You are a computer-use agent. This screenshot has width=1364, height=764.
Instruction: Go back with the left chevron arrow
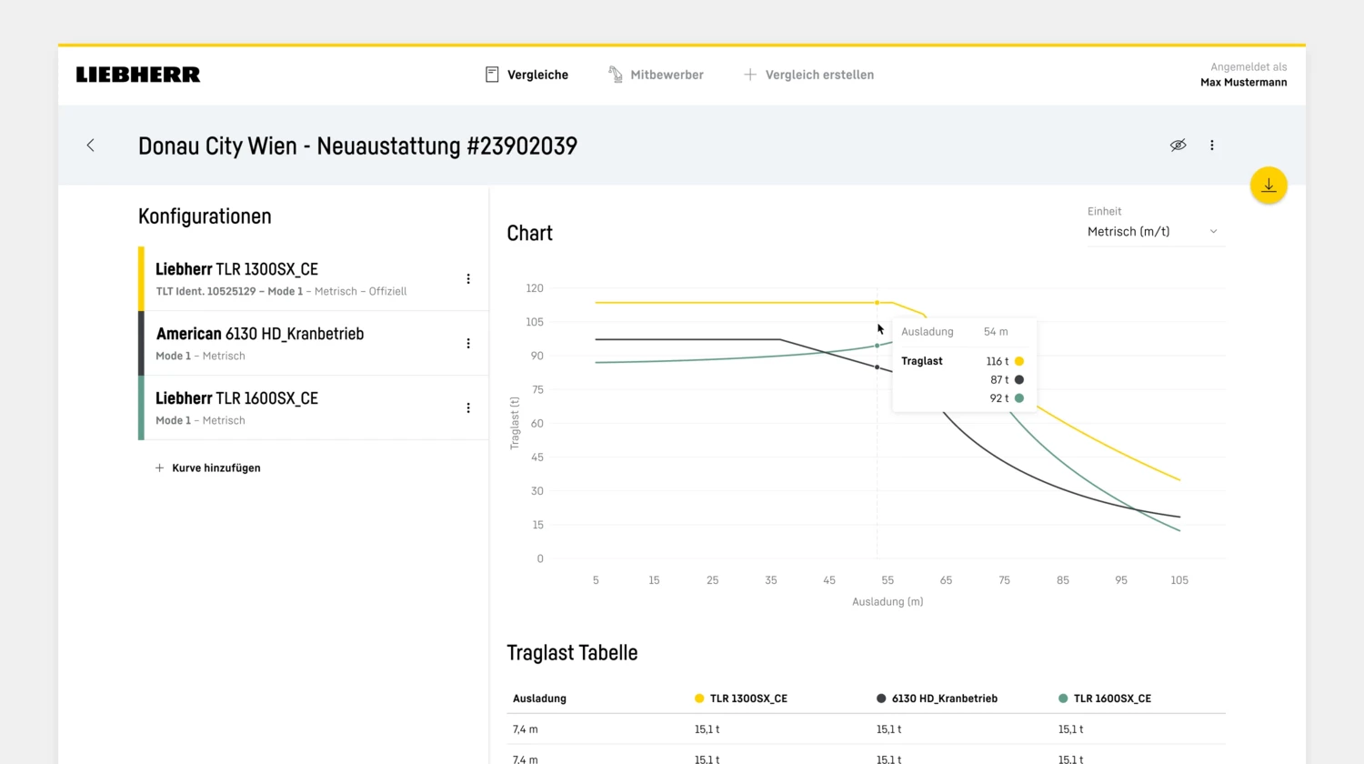click(x=90, y=146)
